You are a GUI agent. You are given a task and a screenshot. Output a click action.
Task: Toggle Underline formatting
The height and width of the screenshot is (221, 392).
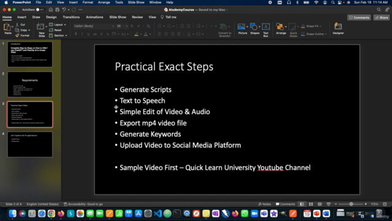tap(88, 34)
